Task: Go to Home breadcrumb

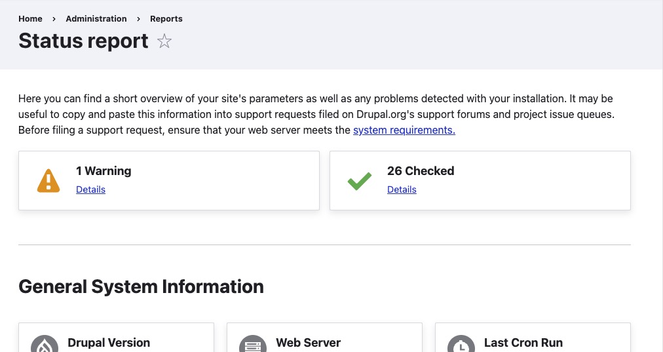Action: coord(30,18)
